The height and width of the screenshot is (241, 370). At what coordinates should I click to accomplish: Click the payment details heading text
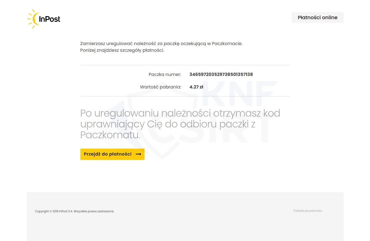tap(161, 47)
